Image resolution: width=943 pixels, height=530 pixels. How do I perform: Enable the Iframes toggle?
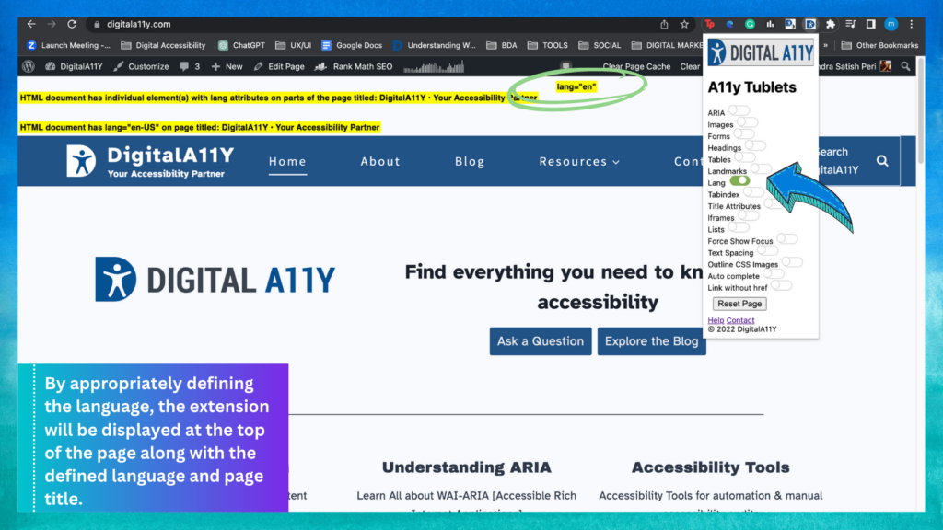(748, 215)
